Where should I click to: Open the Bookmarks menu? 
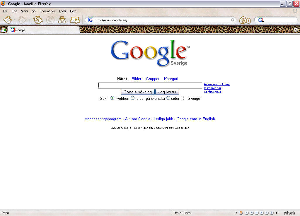pyautogui.click(x=47, y=11)
